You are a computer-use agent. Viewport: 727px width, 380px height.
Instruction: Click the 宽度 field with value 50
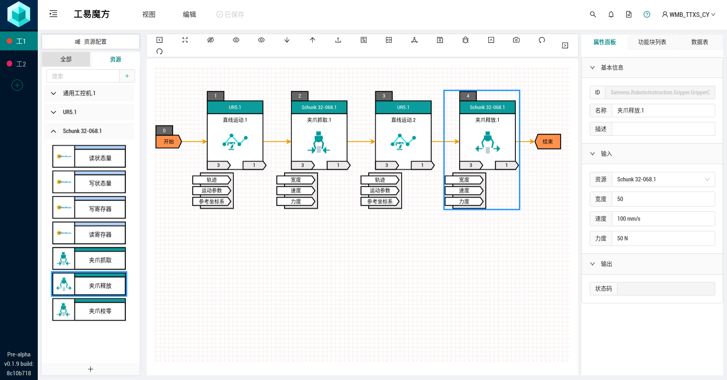click(663, 199)
